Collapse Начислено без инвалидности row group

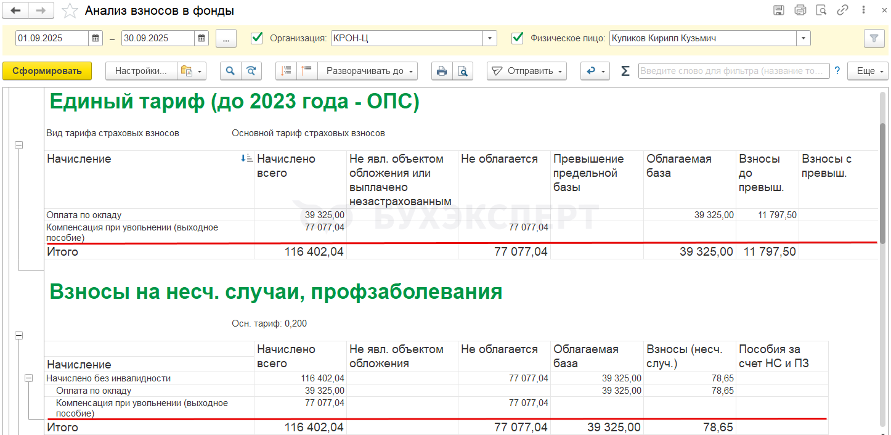28,378
